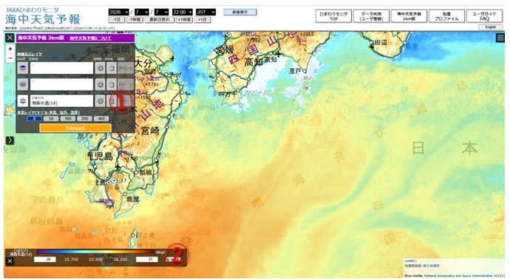Select depth 0 layer button
This screenshot has width=510, height=279.
click(x=34, y=119)
